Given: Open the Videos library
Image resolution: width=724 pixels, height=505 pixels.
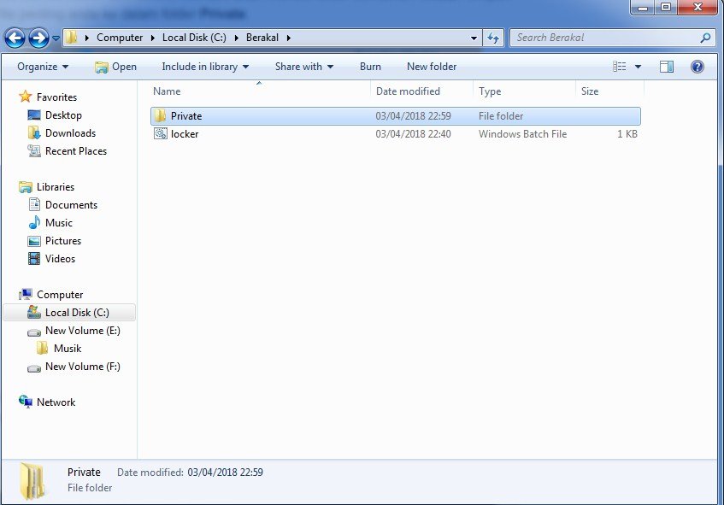Looking at the screenshot, I should (x=60, y=259).
